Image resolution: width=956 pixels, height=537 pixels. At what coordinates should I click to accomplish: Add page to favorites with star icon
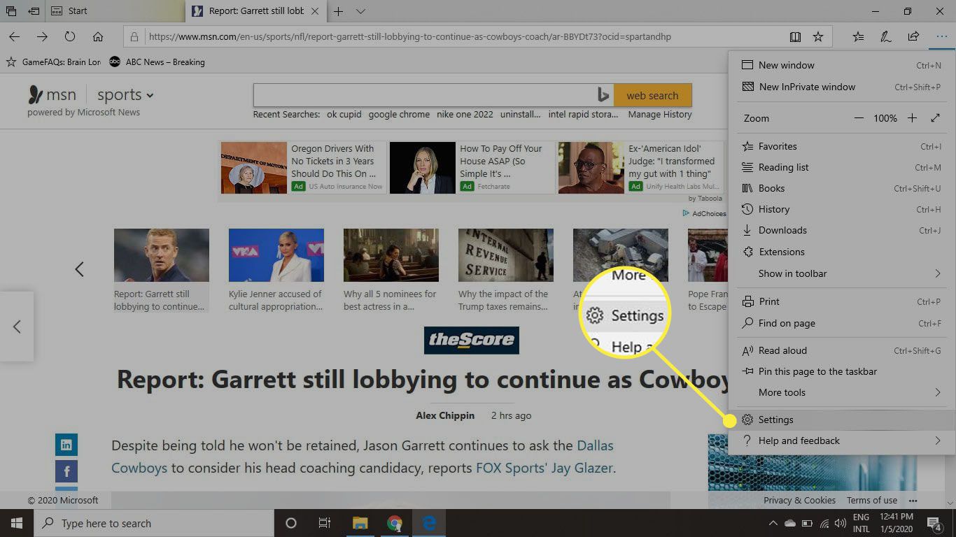tap(817, 36)
